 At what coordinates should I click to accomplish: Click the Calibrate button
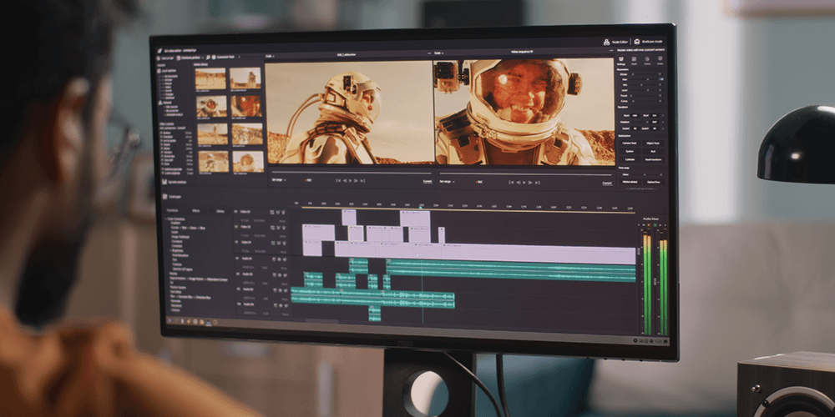click(x=630, y=159)
